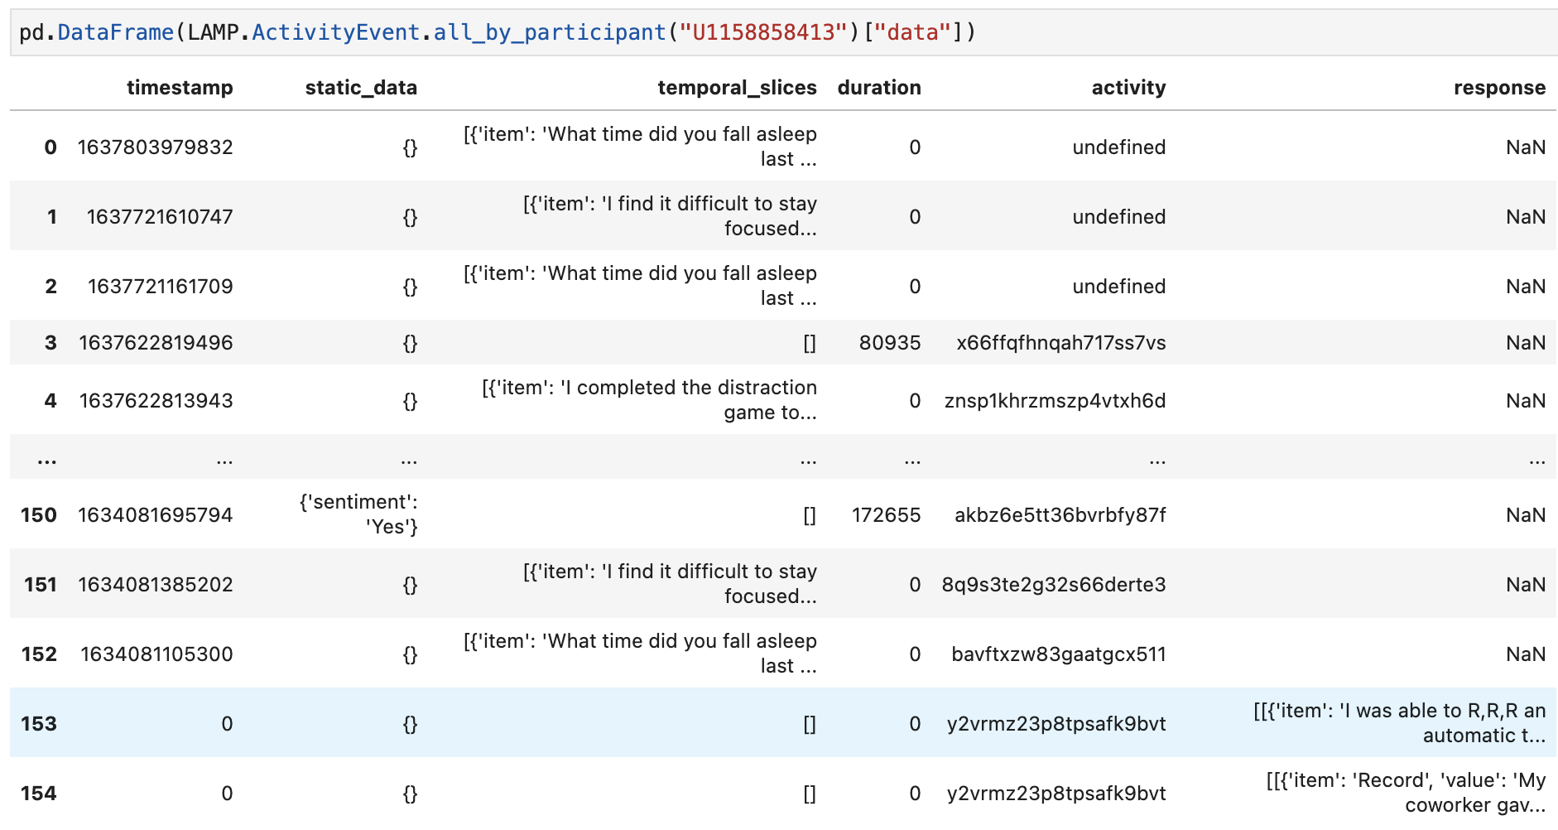Select timestamp value 1637721161709
Viewport: 1558px width, 830px height.
tap(161, 287)
